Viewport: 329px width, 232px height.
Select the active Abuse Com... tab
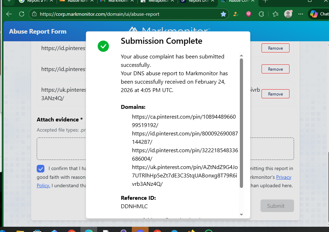pyautogui.click(x=238, y=1)
